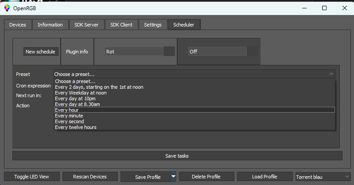Open the SDK Server tab

point(86,25)
